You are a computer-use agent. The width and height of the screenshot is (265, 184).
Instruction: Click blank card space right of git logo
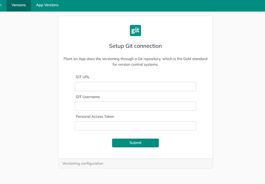click(176, 31)
